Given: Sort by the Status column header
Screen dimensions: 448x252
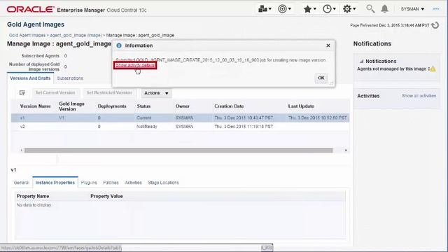Looking at the screenshot, I should tap(143, 106).
